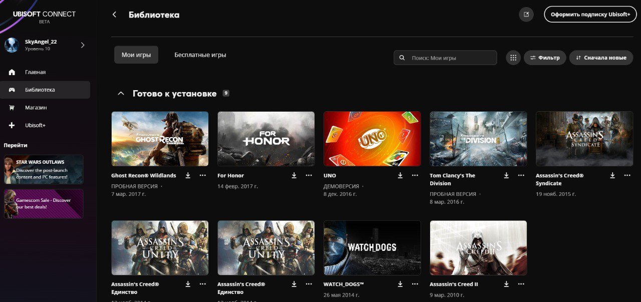Click SkyAngel_22 profile avatar
The height and width of the screenshot is (302, 641).
tap(12, 45)
